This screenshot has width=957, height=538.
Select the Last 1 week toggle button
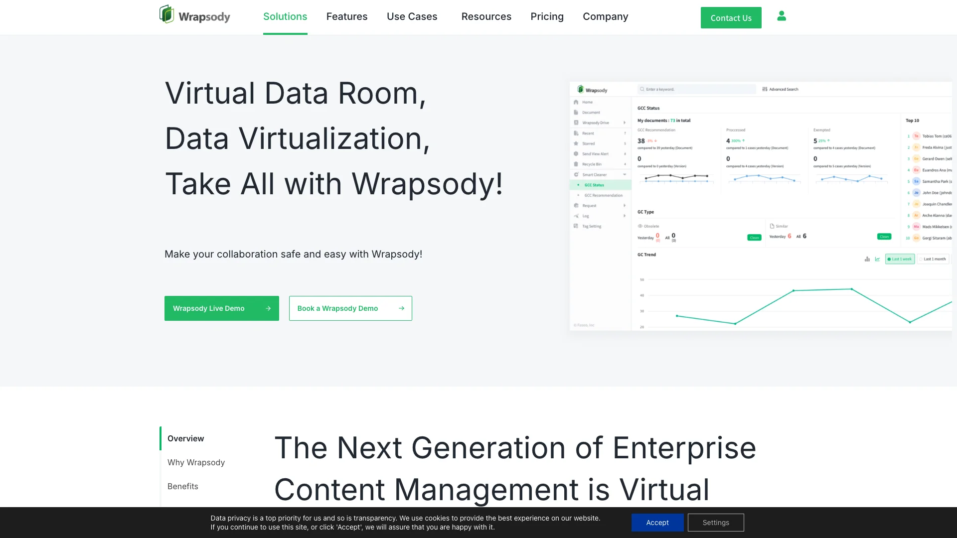click(899, 258)
